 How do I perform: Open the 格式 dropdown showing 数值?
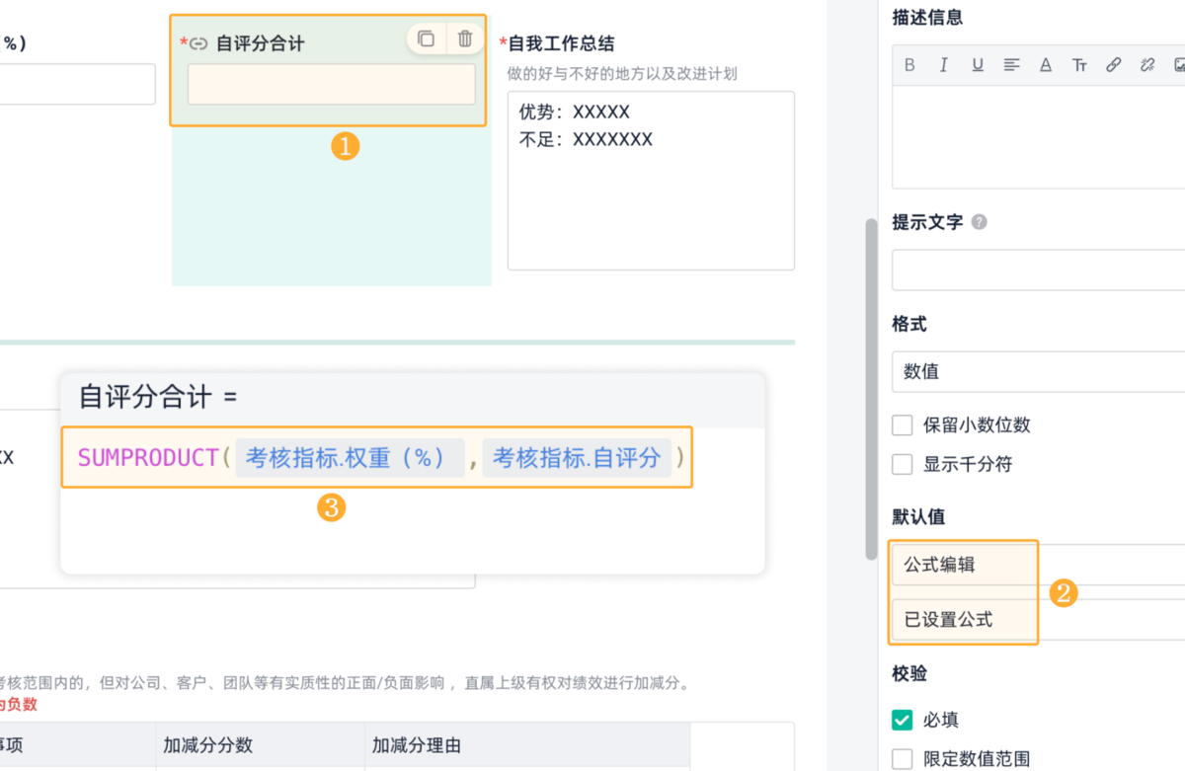[1037, 372]
